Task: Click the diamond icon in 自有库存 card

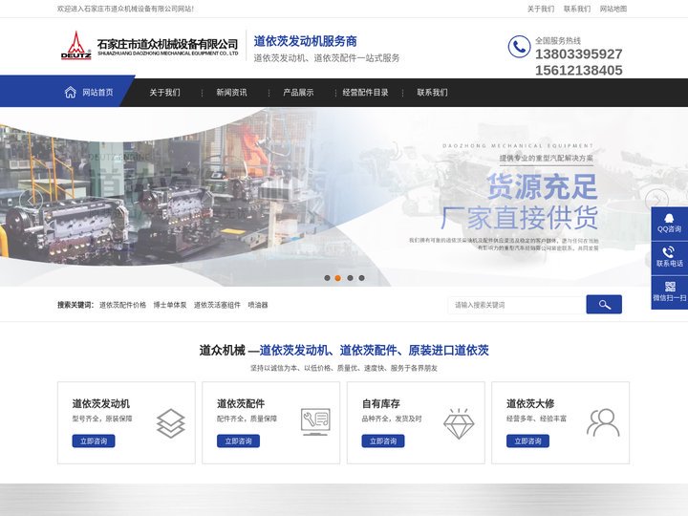Action: point(459,424)
